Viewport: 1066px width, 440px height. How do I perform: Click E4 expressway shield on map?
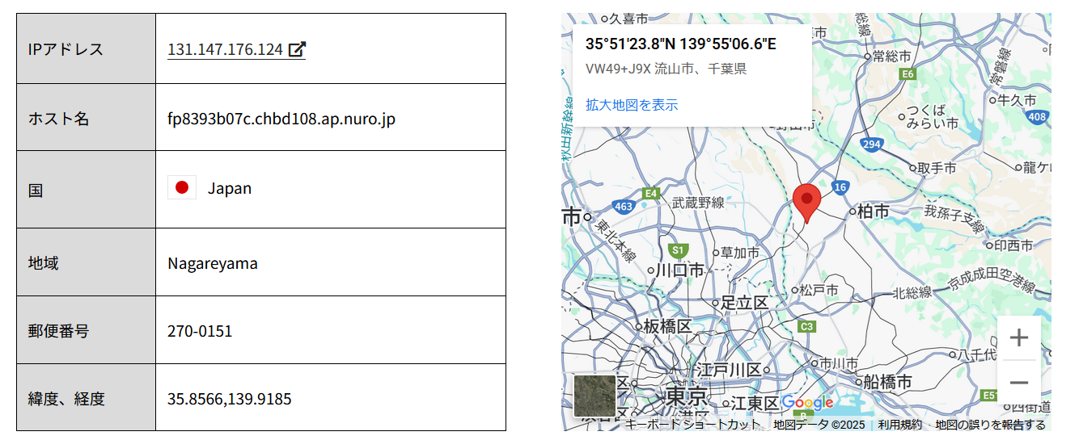tap(651, 193)
